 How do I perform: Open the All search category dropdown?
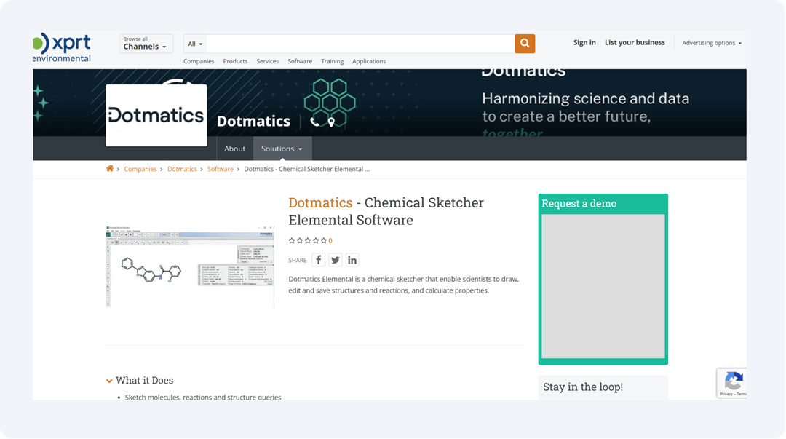(x=195, y=44)
